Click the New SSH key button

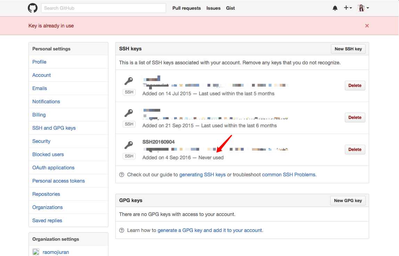pos(348,49)
